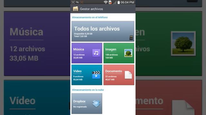Image resolution: width=206 pixels, height=115 pixels.
Task: Tap the blank page document icon
Action: click(x=128, y=75)
